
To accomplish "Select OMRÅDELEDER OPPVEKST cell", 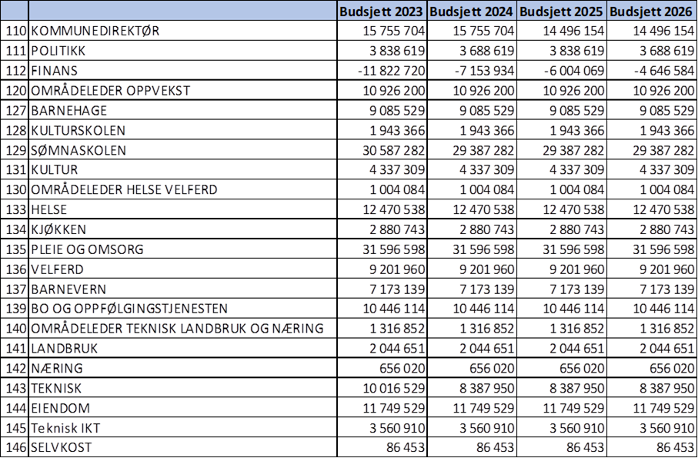I will (182, 90).
